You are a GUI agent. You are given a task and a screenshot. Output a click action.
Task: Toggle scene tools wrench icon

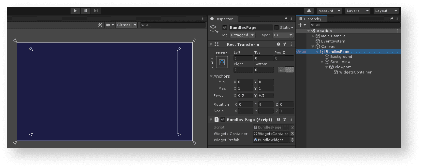pos(100,25)
